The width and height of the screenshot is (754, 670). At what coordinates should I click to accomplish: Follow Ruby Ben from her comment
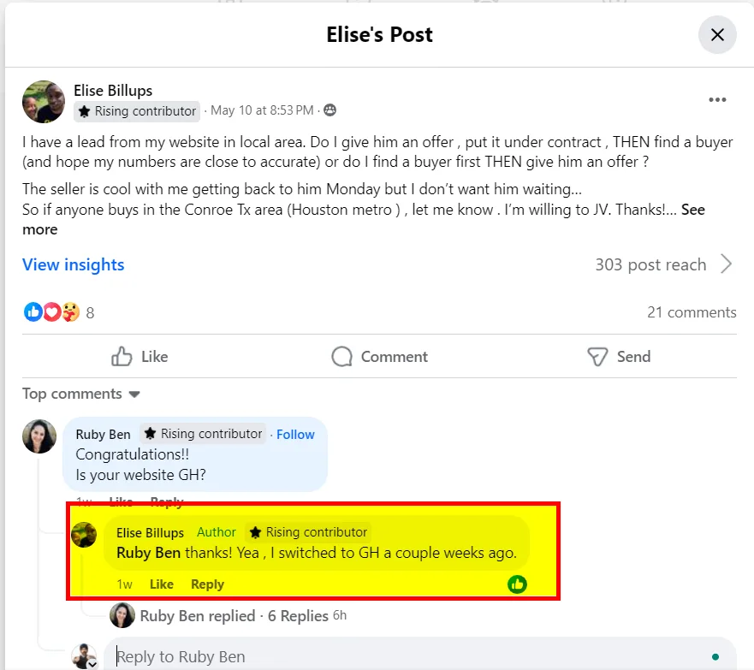(x=295, y=435)
